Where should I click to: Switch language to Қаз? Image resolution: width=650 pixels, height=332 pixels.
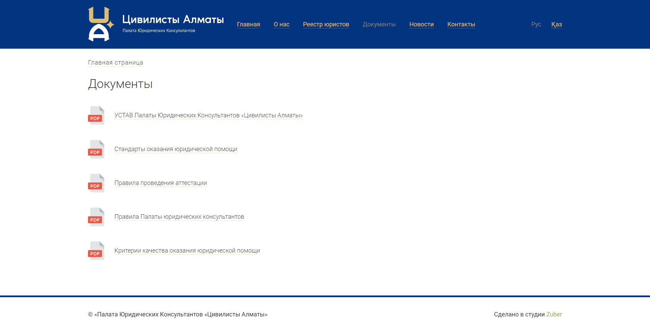point(556,24)
